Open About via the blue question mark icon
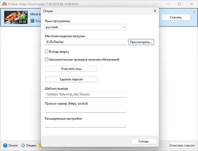The height and width of the screenshot is (151, 198). pyautogui.click(x=5, y=145)
